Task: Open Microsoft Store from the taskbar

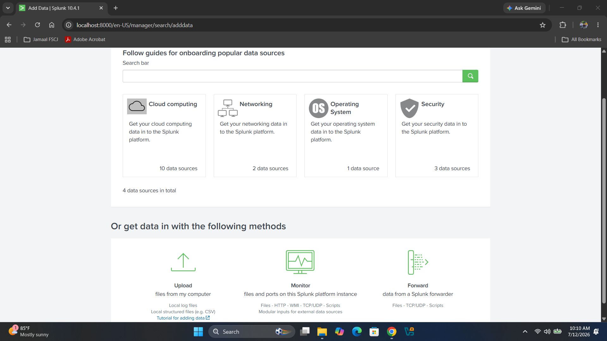Action: tap(374, 332)
